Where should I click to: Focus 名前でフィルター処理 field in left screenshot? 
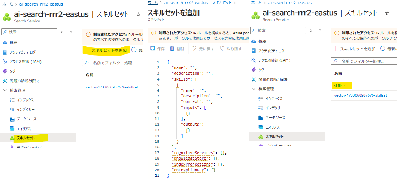tap(113, 63)
